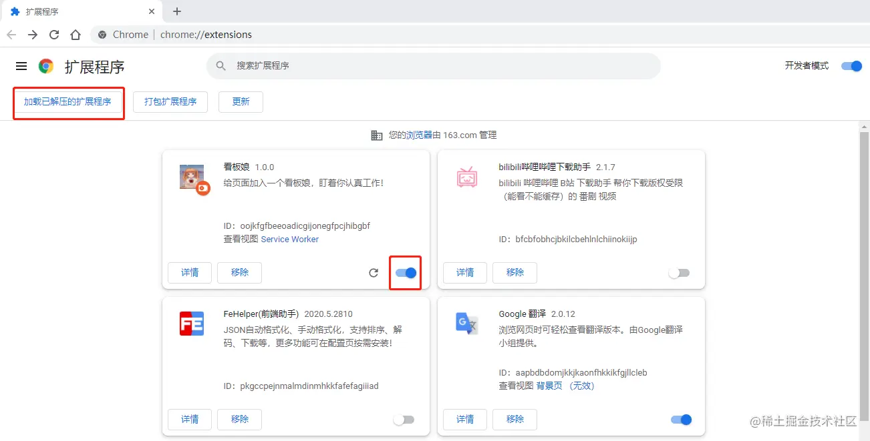The image size is (870, 441).
Task: Select the 扩展程序 browser tab
Action: coord(82,11)
